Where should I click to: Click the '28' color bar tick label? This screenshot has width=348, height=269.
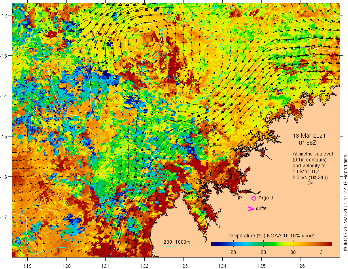coord(233,252)
